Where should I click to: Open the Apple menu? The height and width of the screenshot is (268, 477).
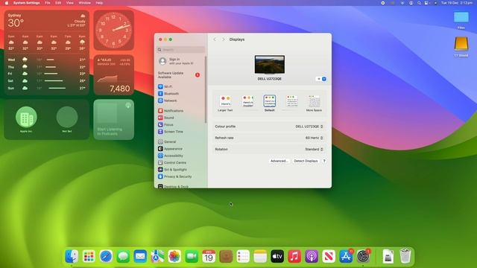[7, 3]
